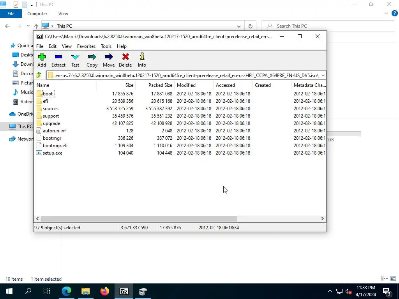Click the Search This PC field
The width and height of the screenshot is (399, 299).
click(328, 26)
